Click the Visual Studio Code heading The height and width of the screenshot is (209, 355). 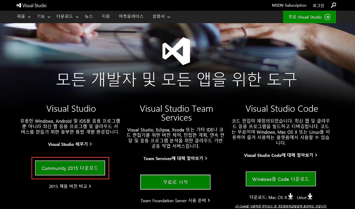282,109
